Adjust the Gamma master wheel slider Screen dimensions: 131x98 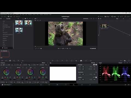tap(19, 79)
